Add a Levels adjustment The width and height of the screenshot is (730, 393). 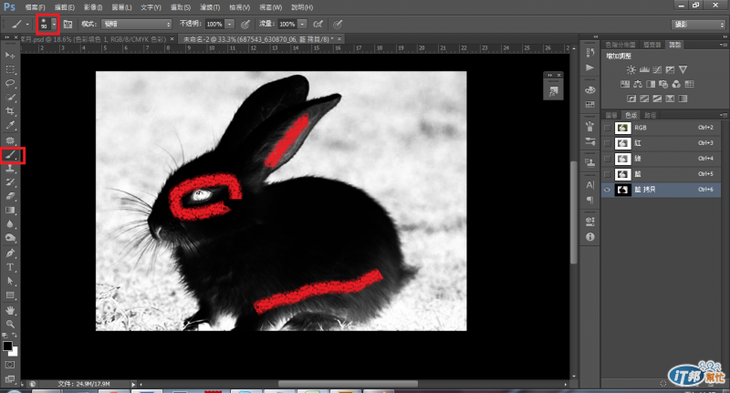point(644,70)
